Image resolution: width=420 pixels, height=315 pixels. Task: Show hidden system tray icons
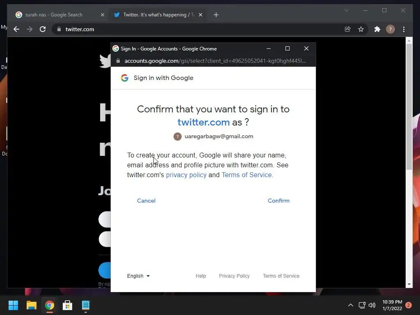(350, 305)
